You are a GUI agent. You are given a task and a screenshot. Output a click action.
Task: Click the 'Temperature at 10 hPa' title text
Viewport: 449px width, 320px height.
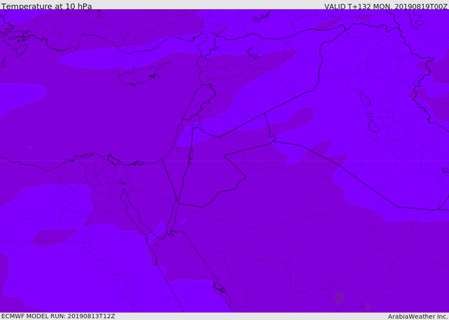click(46, 6)
